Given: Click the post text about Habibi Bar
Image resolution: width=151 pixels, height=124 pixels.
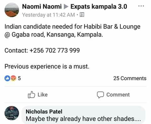Looking at the screenshot, I should pos(72,31).
